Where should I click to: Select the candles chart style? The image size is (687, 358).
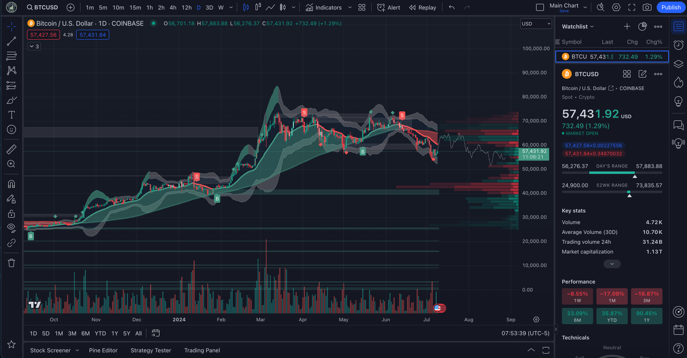(x=246, y=8)
